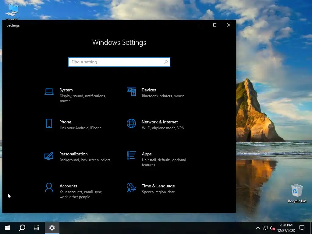The image size is (312, 234).
Task: Show hidden system tray icons
Action: (258, 228)
